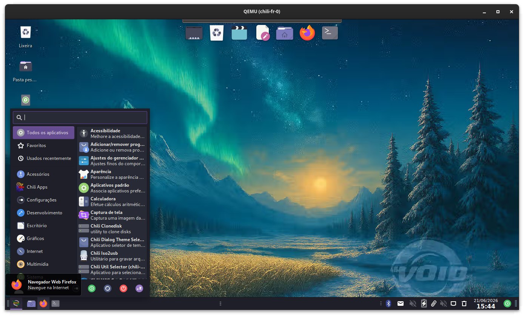The height and width of the screenshot is (316, 524).
Task: Show Usados recentemente apps
Action: pos(43,158)
